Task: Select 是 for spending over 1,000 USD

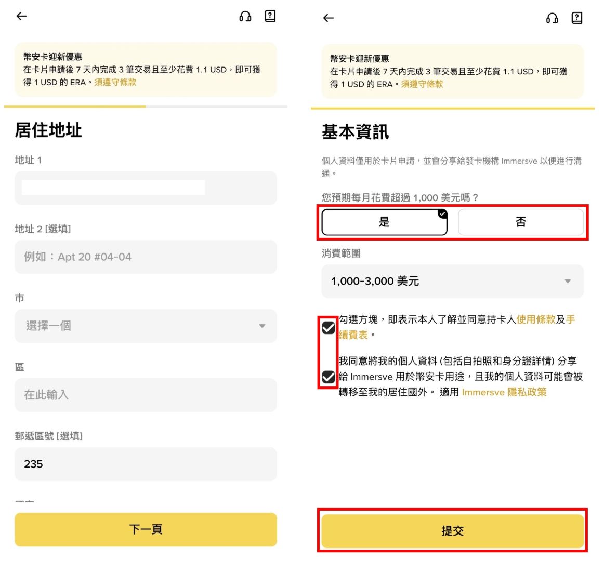Action: [385, 222]
